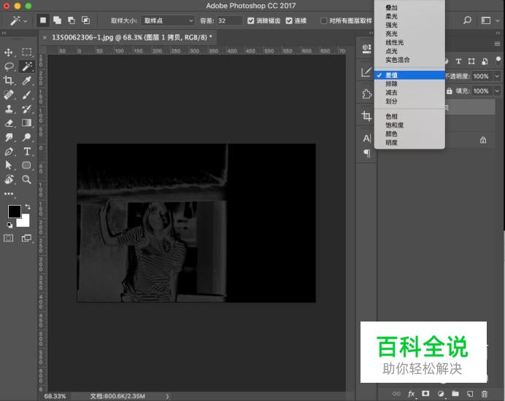
Task: Select the Horizontal Type tool
Action: (x=27, y=151)
